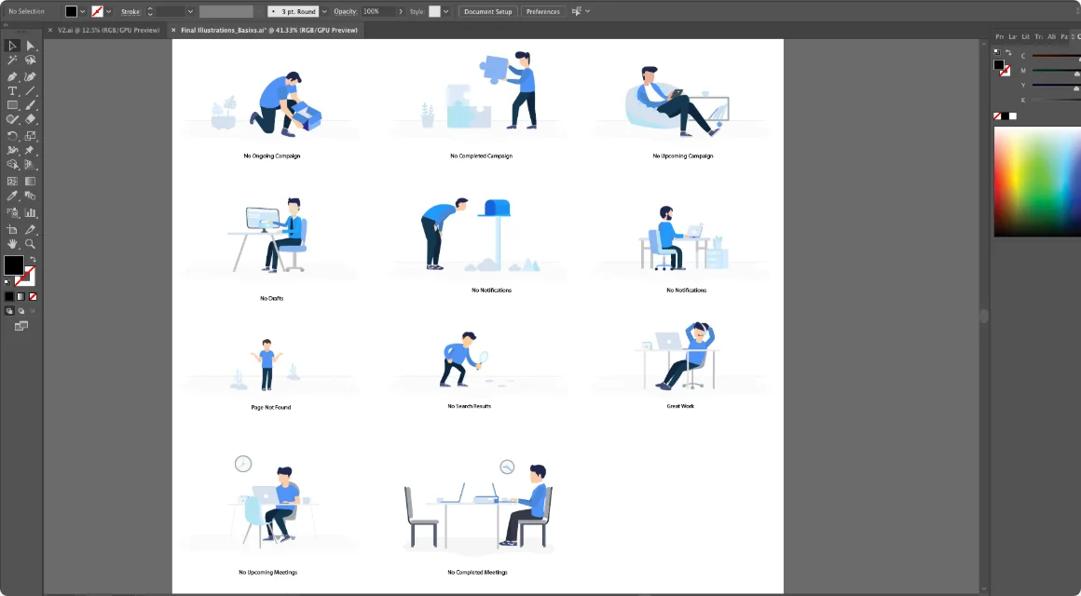The image size is (1081, 596).
Task: Open the Graphic Style dropdown
Action: pyautogui.click(x=446, y=12)
